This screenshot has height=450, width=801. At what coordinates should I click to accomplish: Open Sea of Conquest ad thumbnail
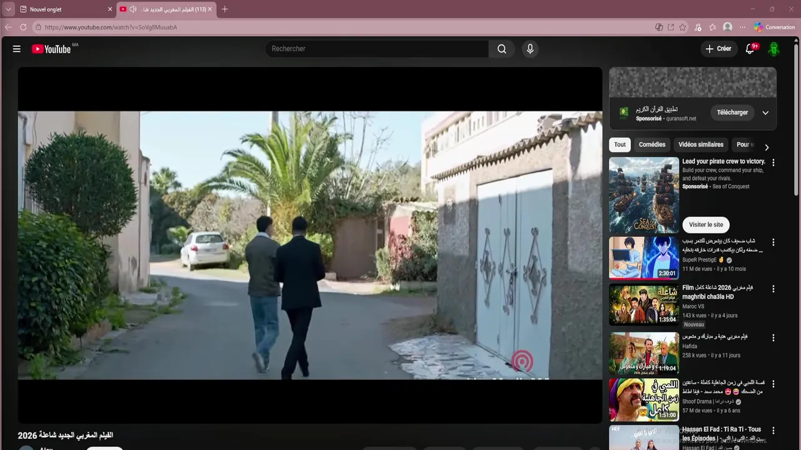[x=644, y=195]
